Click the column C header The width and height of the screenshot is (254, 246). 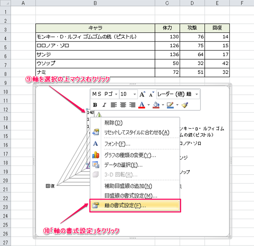click(167, 3)
